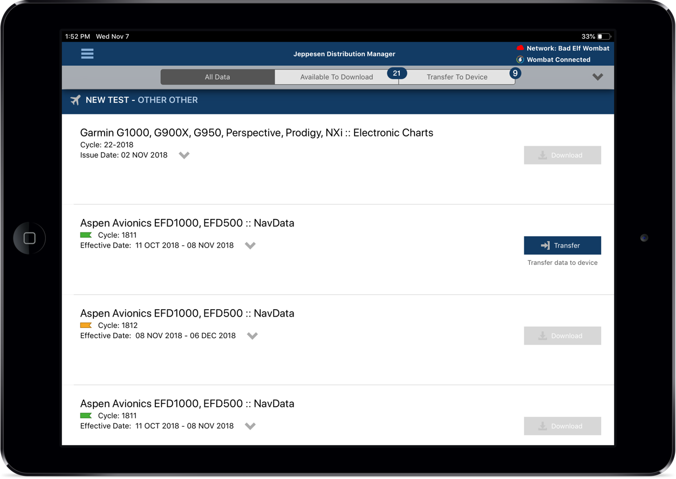Click the Wed Nov 7 date in status bar
Screen dimensions: 676x479
point(112,37)
